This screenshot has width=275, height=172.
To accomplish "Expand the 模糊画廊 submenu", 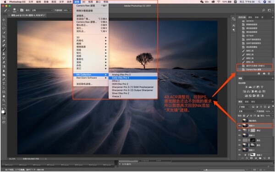I will coord(91,47).
